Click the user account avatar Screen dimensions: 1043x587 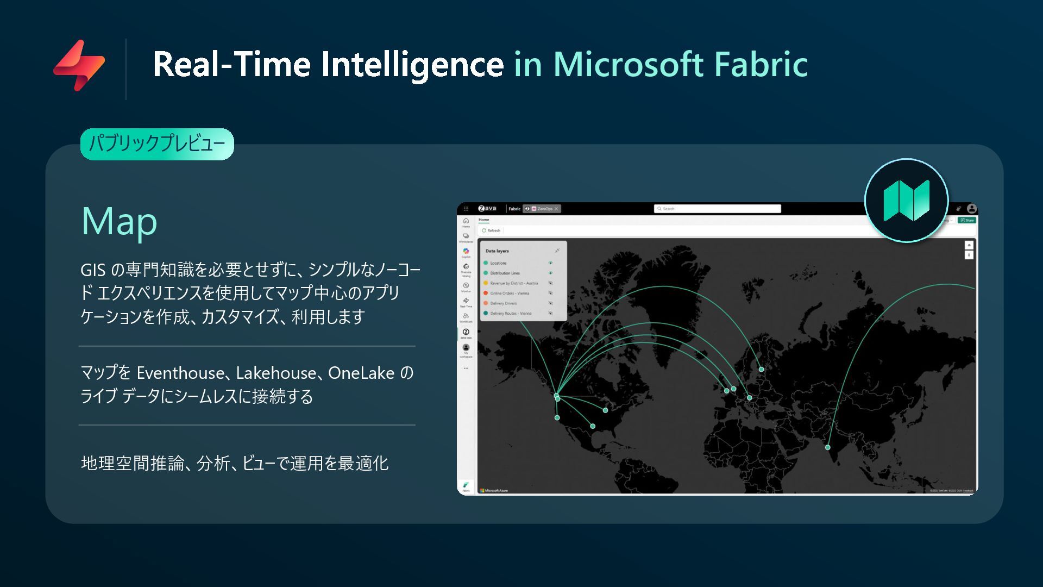tap(972, 209)
